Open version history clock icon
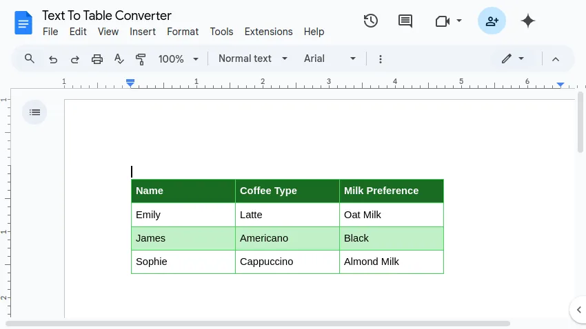 [371, 21]
